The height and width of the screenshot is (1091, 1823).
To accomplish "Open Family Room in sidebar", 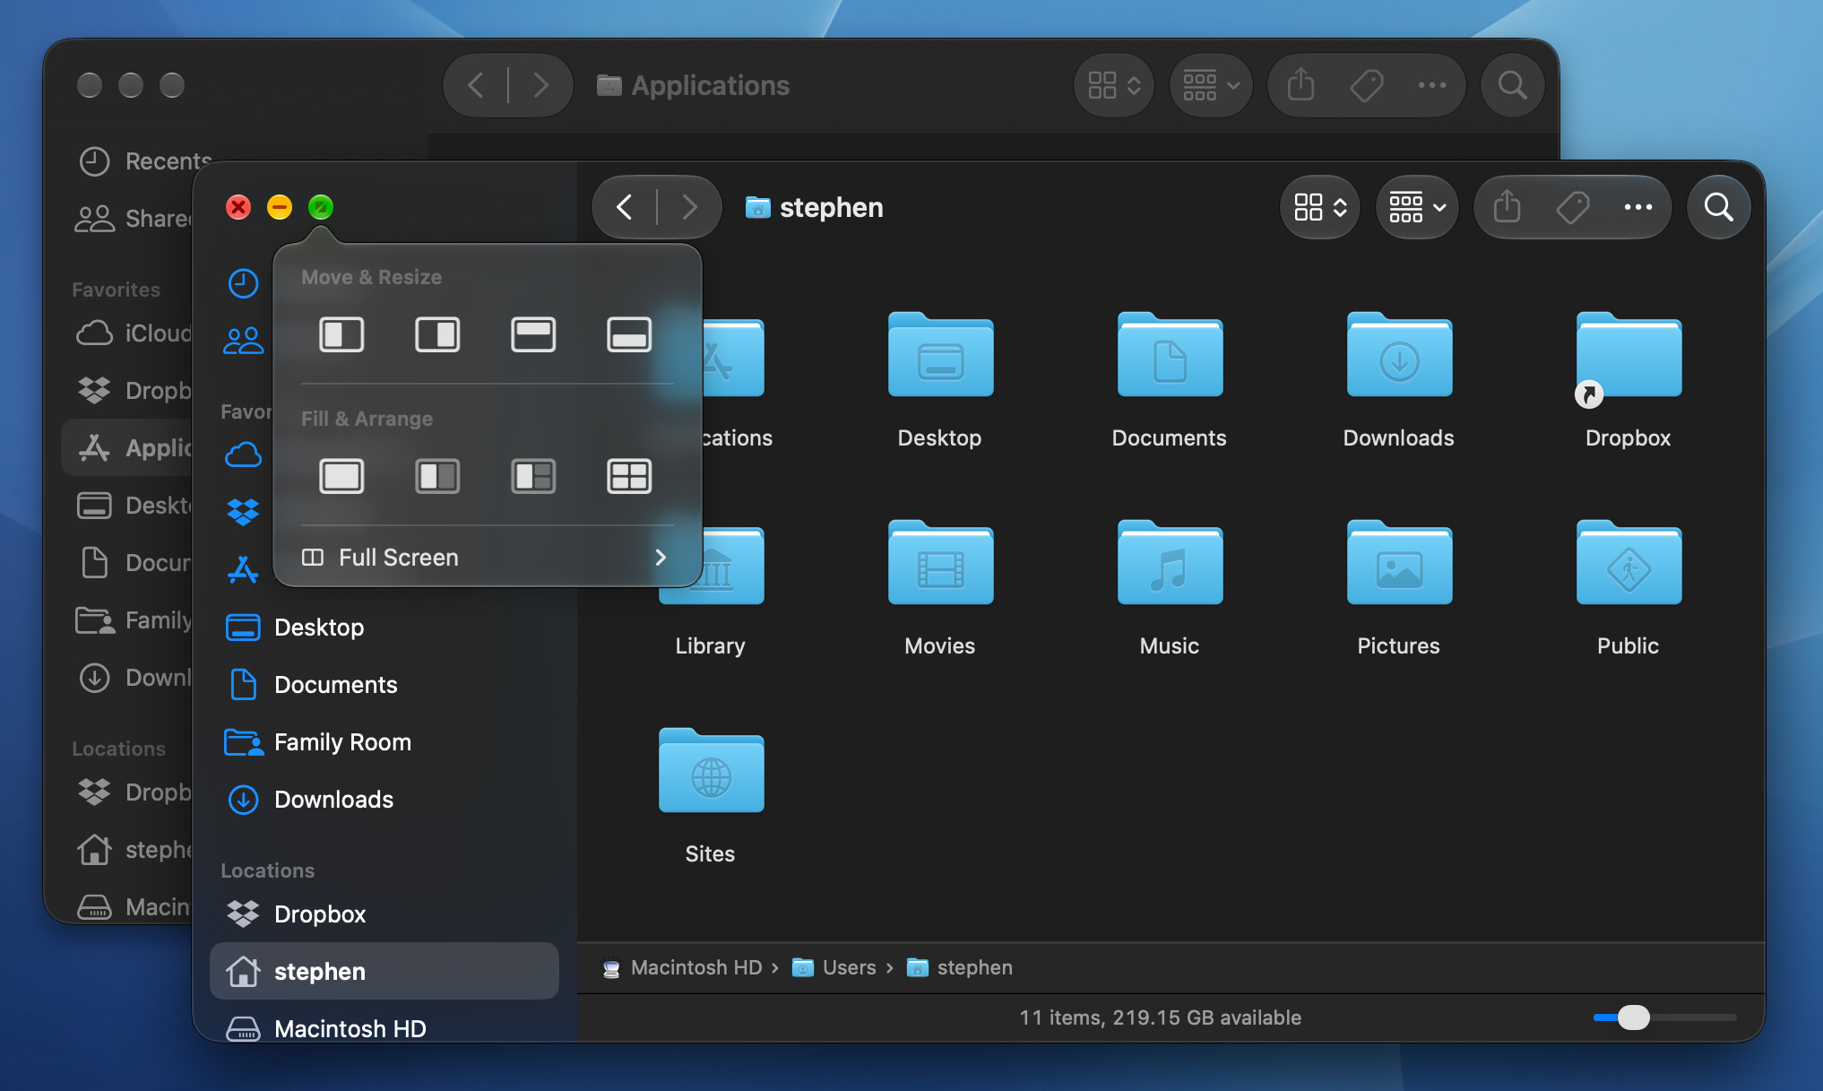I will coord(384,742).
